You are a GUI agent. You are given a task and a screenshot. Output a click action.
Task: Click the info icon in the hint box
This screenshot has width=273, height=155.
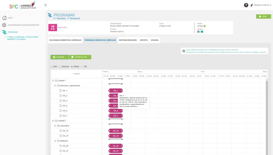pyautogui.click(x=184, y=51)
